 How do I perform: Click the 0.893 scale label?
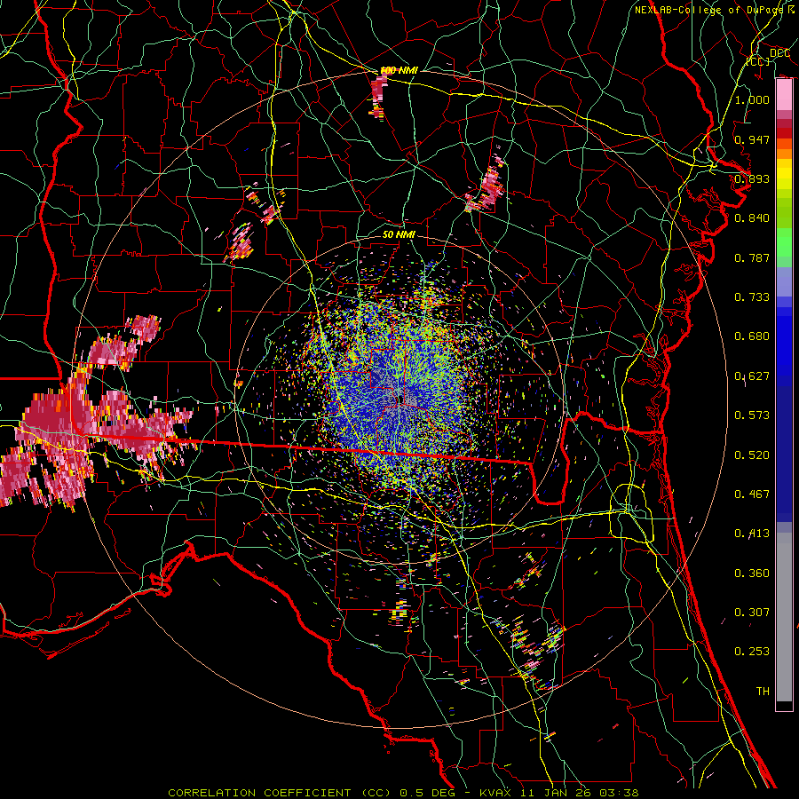[752, 178]
